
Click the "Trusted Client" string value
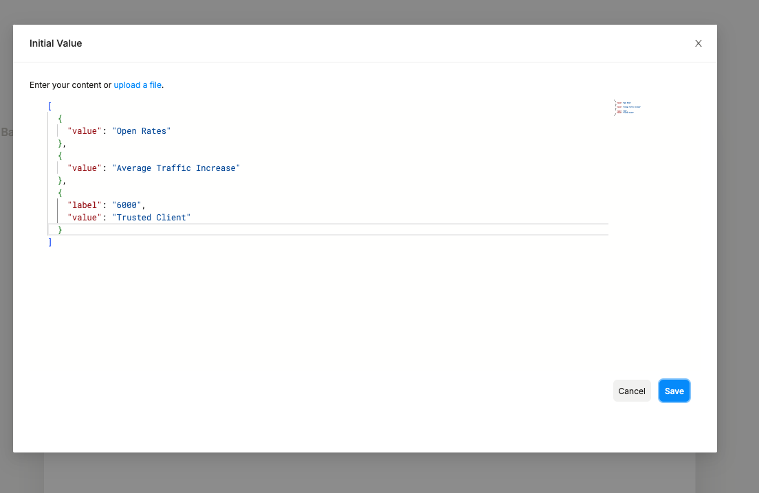pos(151,218)
